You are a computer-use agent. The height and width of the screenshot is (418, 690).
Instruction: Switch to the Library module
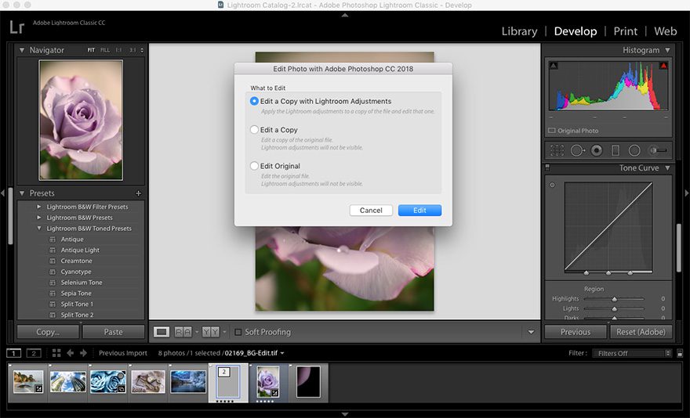519,31
